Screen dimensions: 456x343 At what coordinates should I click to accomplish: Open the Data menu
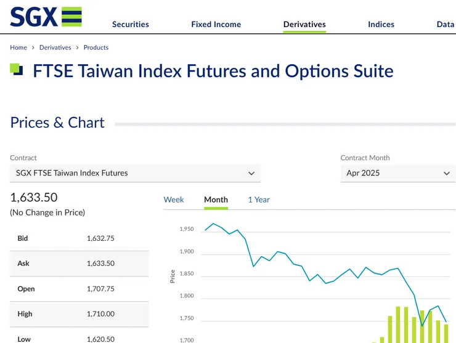click(x=446, y=25)
